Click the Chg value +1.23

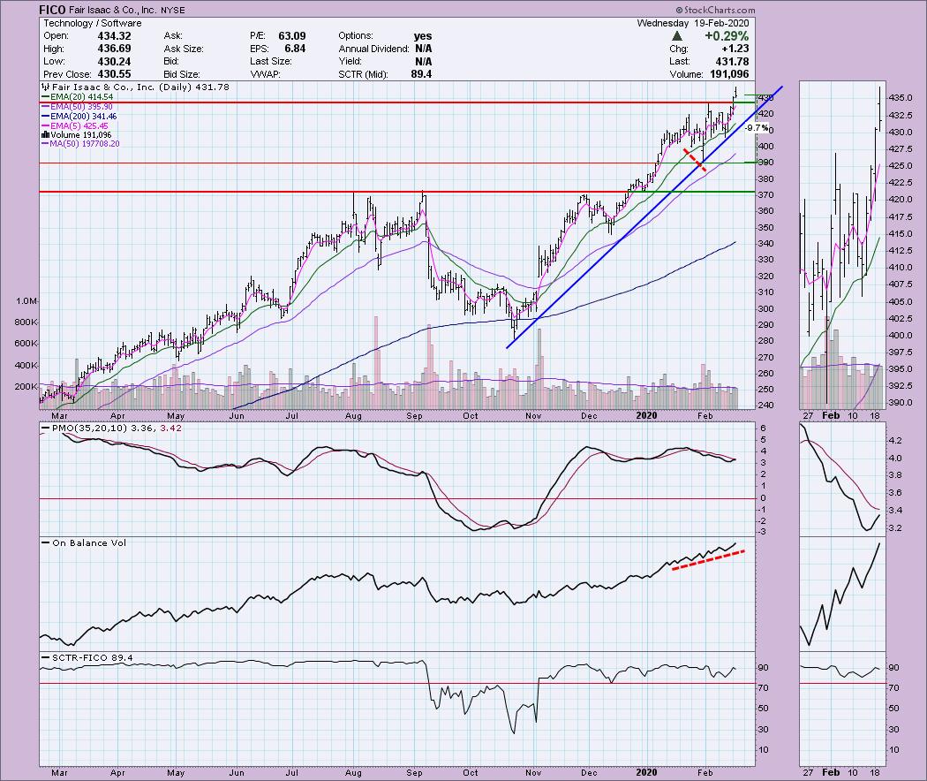[x=735, y=49]
